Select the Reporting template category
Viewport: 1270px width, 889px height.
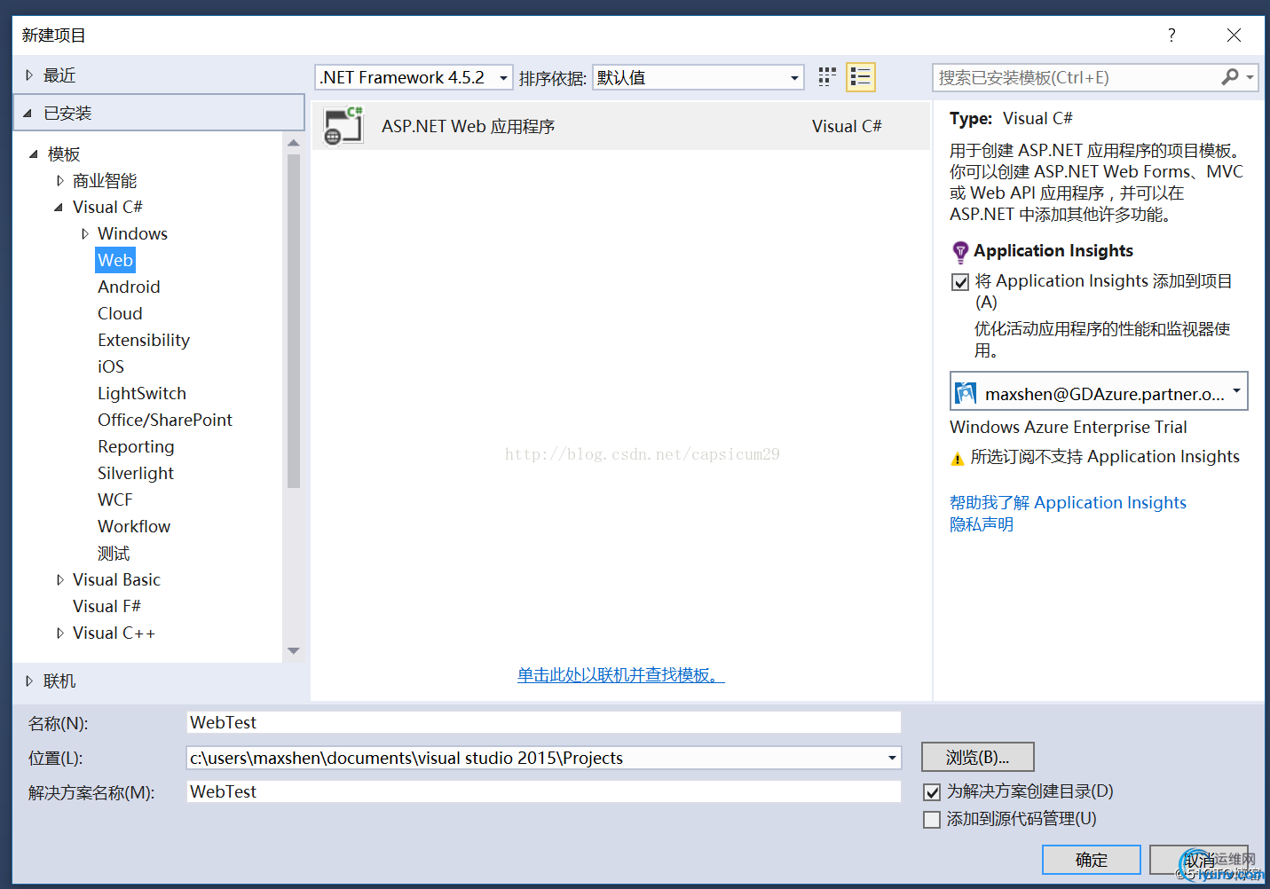click(136, 446)
